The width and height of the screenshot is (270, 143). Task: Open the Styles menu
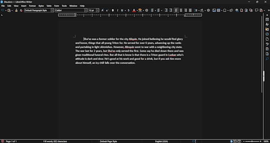pos(41,6)
